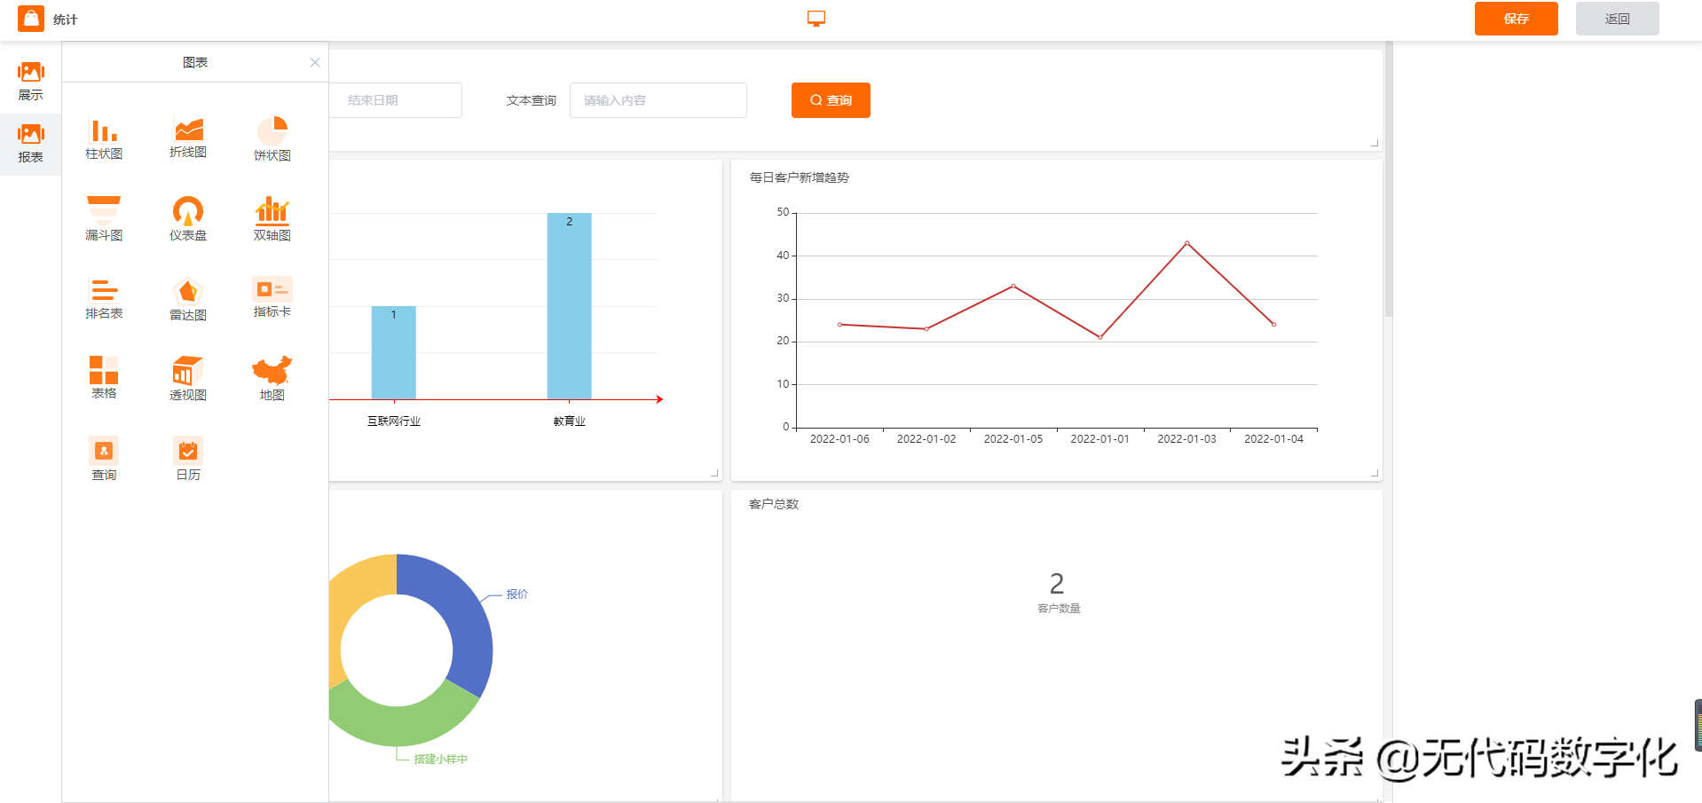Screen dimensions: 1702x803
Task: Select the 客户总数 card title
Action: pyautogui.click(x=774, y=504)
